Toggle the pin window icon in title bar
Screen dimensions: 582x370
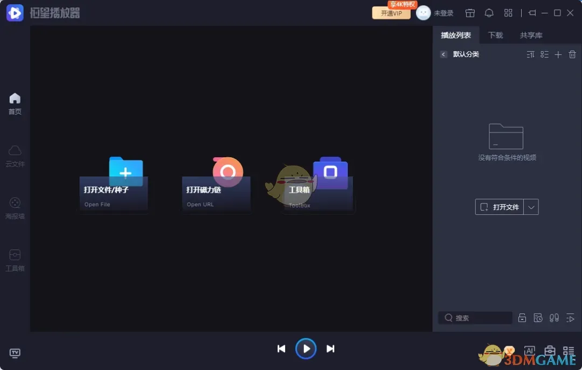pyautogui.click(x=532, y=13)
